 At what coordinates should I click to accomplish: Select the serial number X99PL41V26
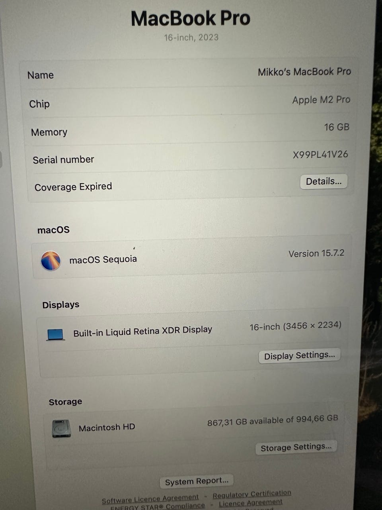[320, 155]
